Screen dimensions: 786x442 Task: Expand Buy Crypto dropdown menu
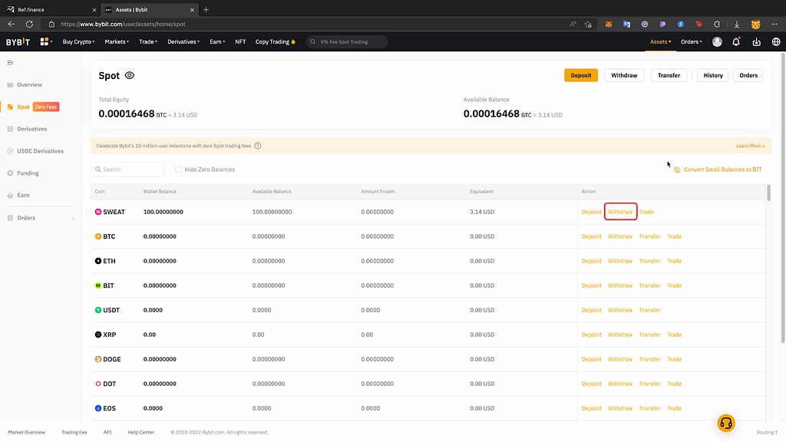[79, 42]
